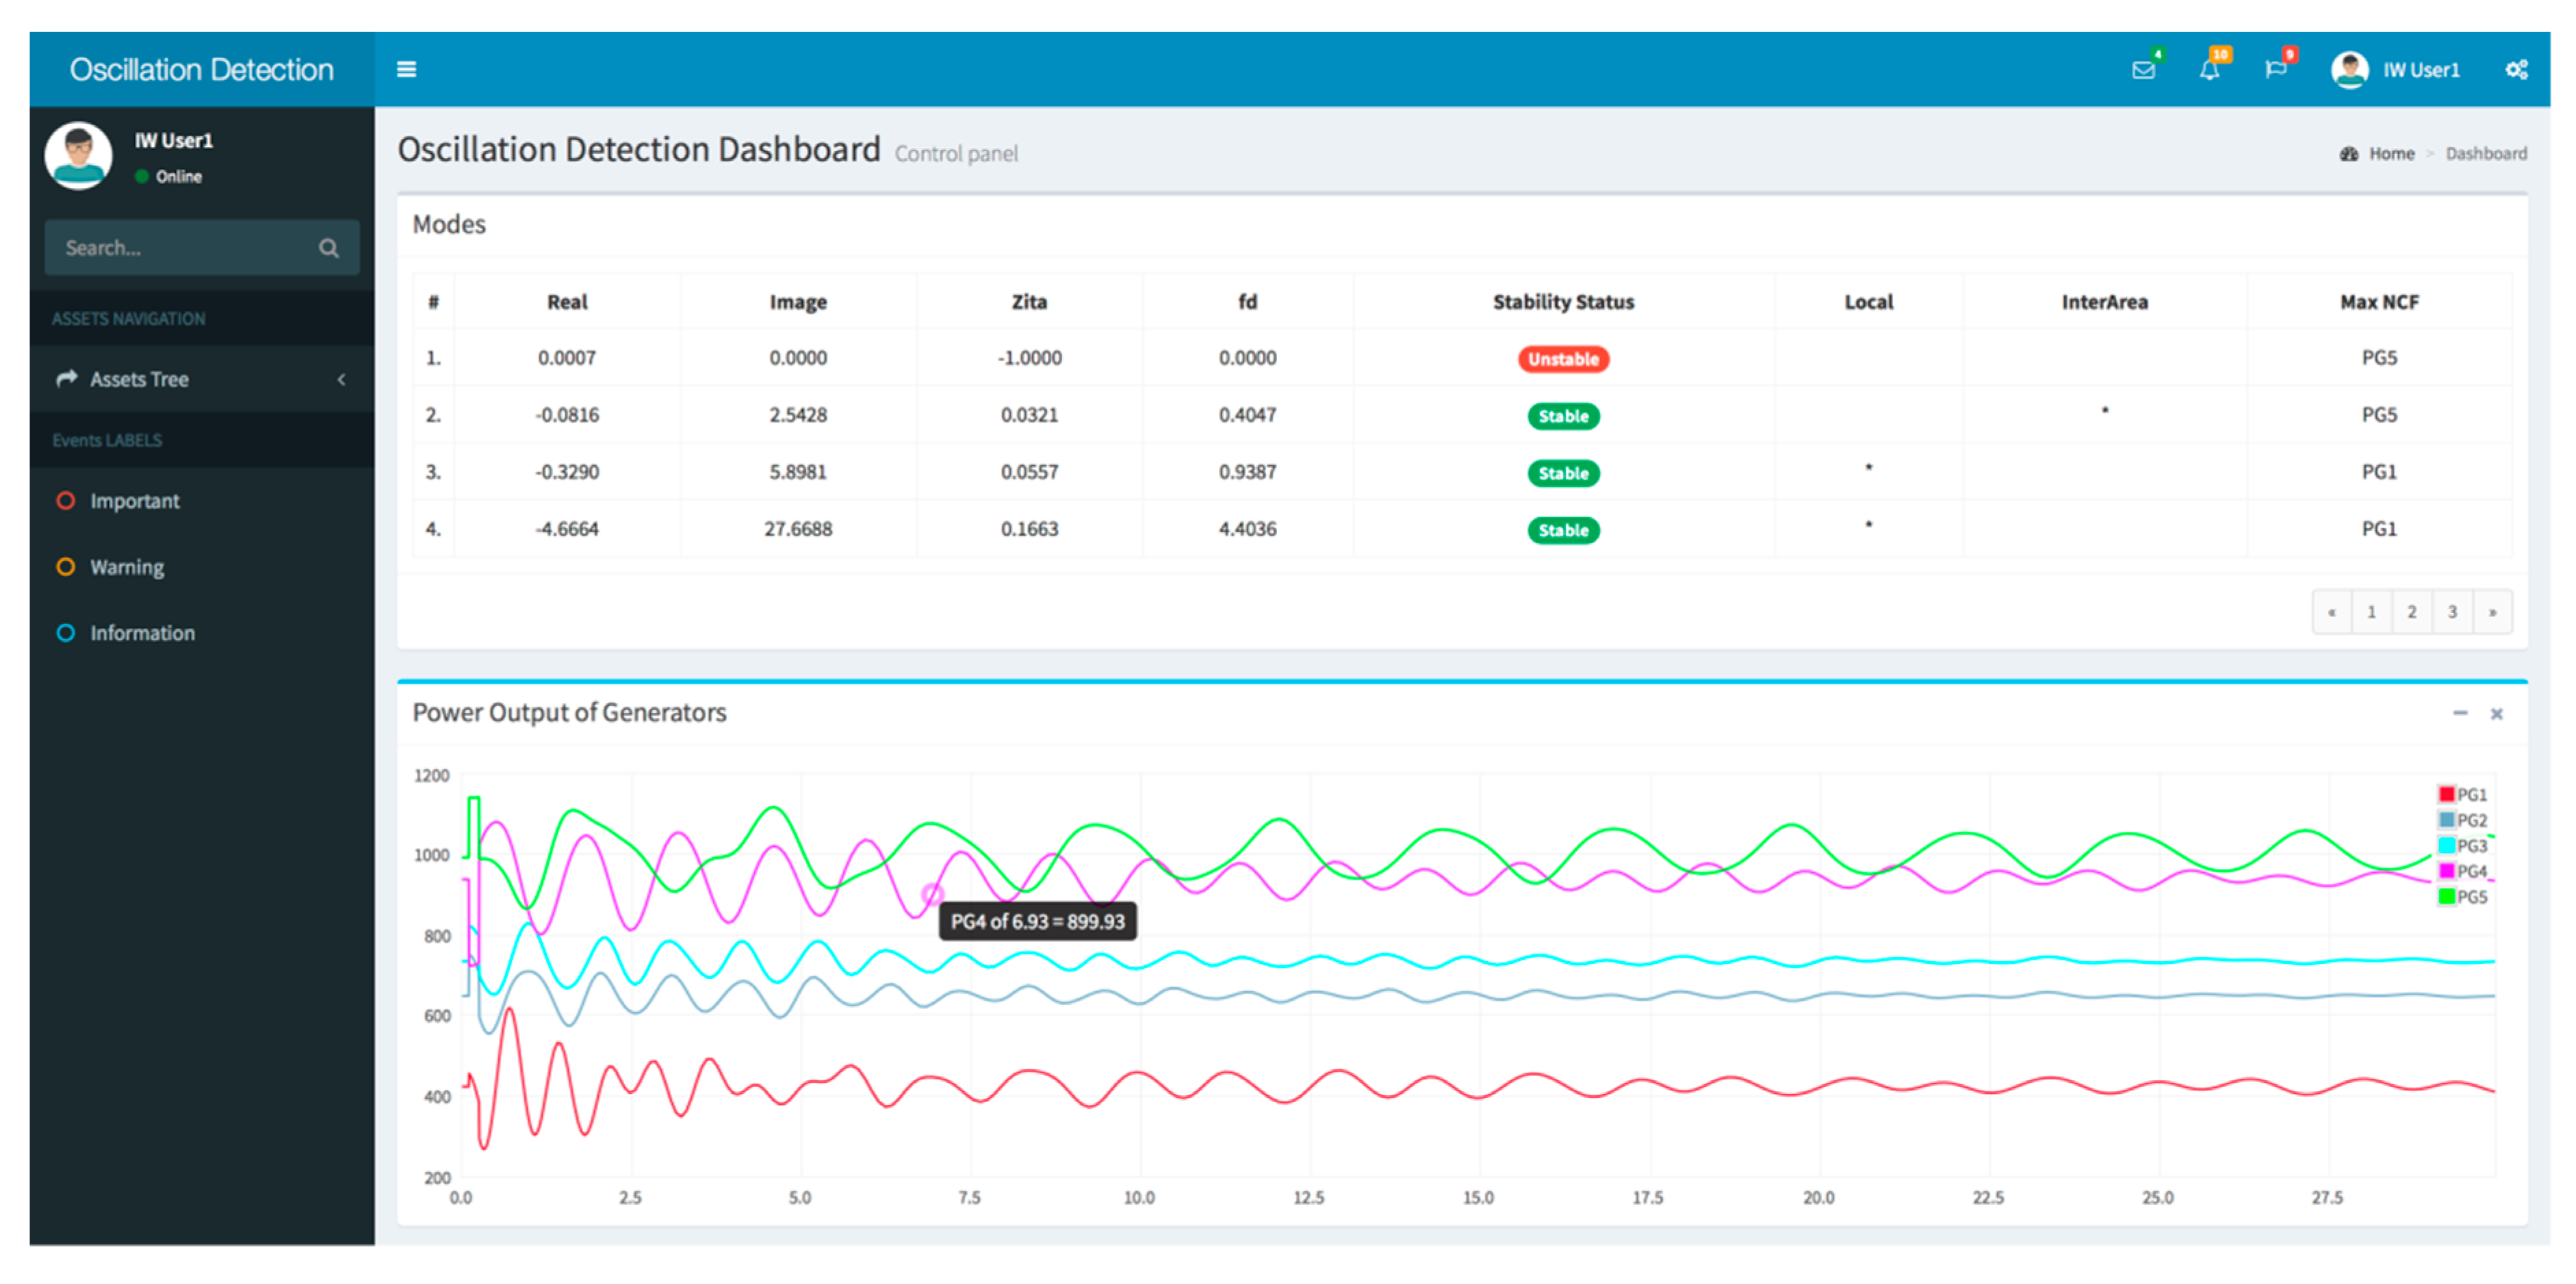Click next page arrow in pagination
Image resolution: width=2576 pixels, height=1284 pixels.
tap(2492, 612)
